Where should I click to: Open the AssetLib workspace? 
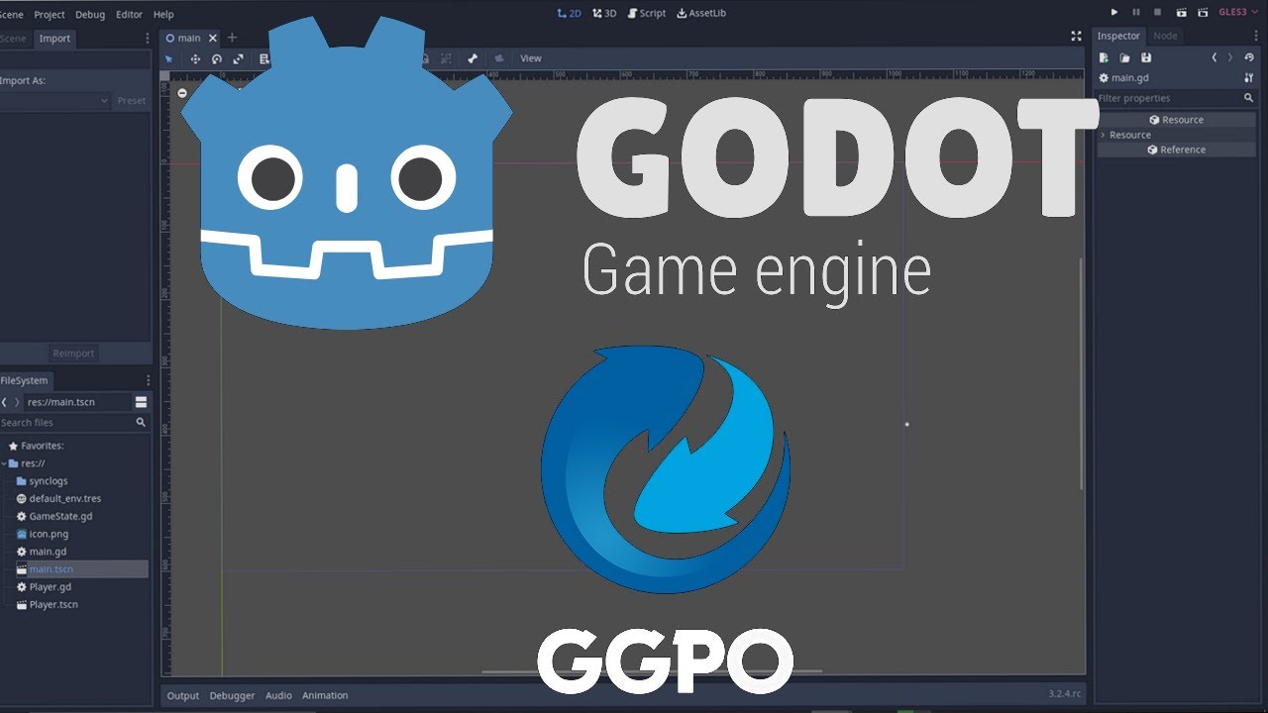(701, 13)
